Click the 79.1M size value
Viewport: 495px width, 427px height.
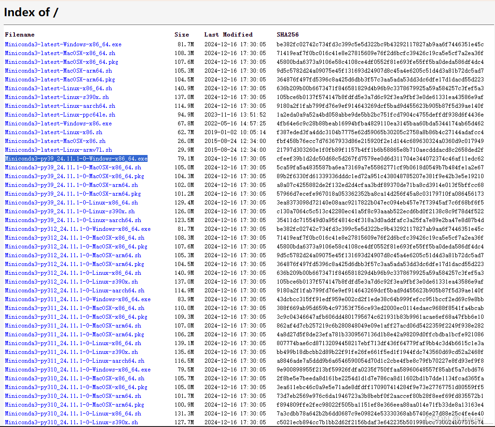(x=186, y=159)
